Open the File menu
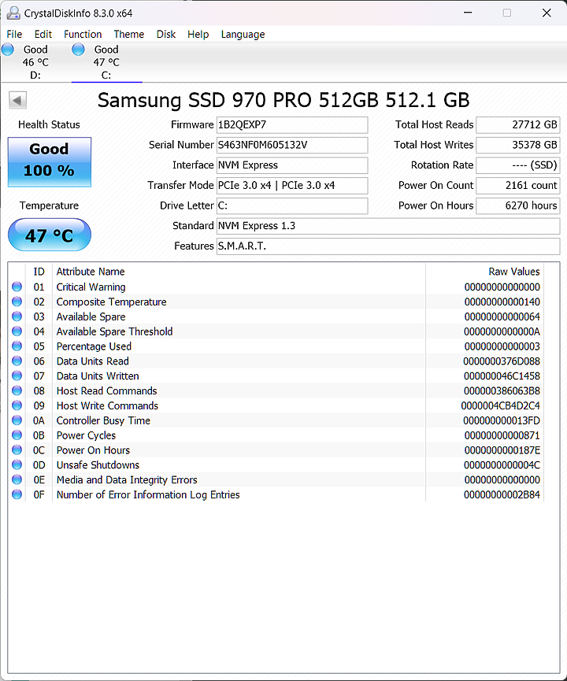Viewport: 567px width, 681px height. (x=14, y=35)
